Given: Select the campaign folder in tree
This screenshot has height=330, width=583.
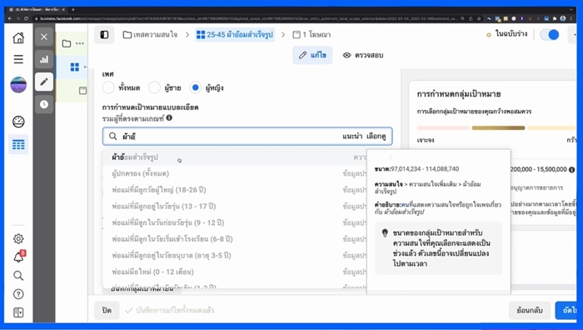Looking at the screenshot, I should tap(67, 43).
